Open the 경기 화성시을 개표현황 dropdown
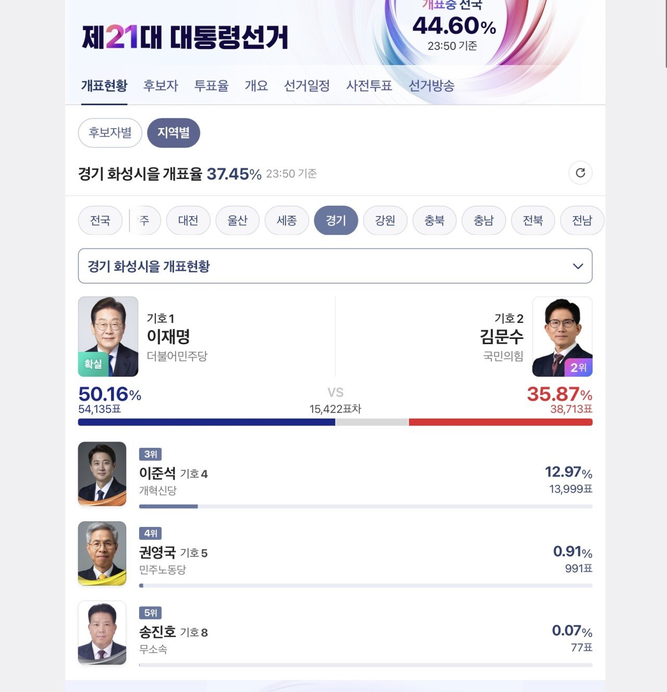This screenshot has height=692, width=667. pos(335,266)
